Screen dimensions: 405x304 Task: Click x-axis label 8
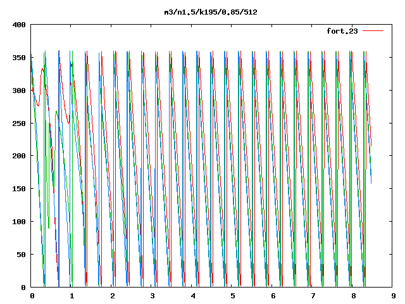pos(353,296)
